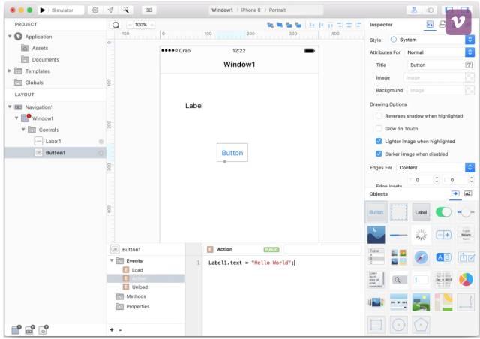The width and height of the screenshot is (480, 339).
Task: Pick the pentagon shape object
Action: 421,324
